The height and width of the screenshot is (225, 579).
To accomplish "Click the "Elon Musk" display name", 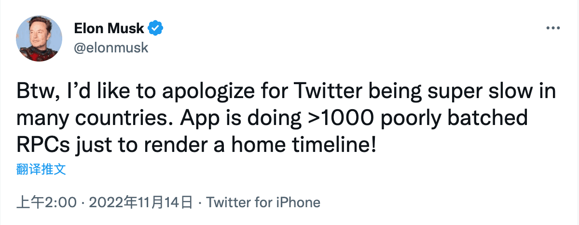I will coord(109,29).
